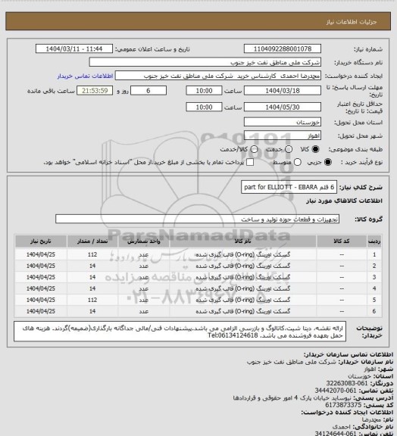Click the ردیف column header
The image size is (397, 436).
(x=374, y=241)
